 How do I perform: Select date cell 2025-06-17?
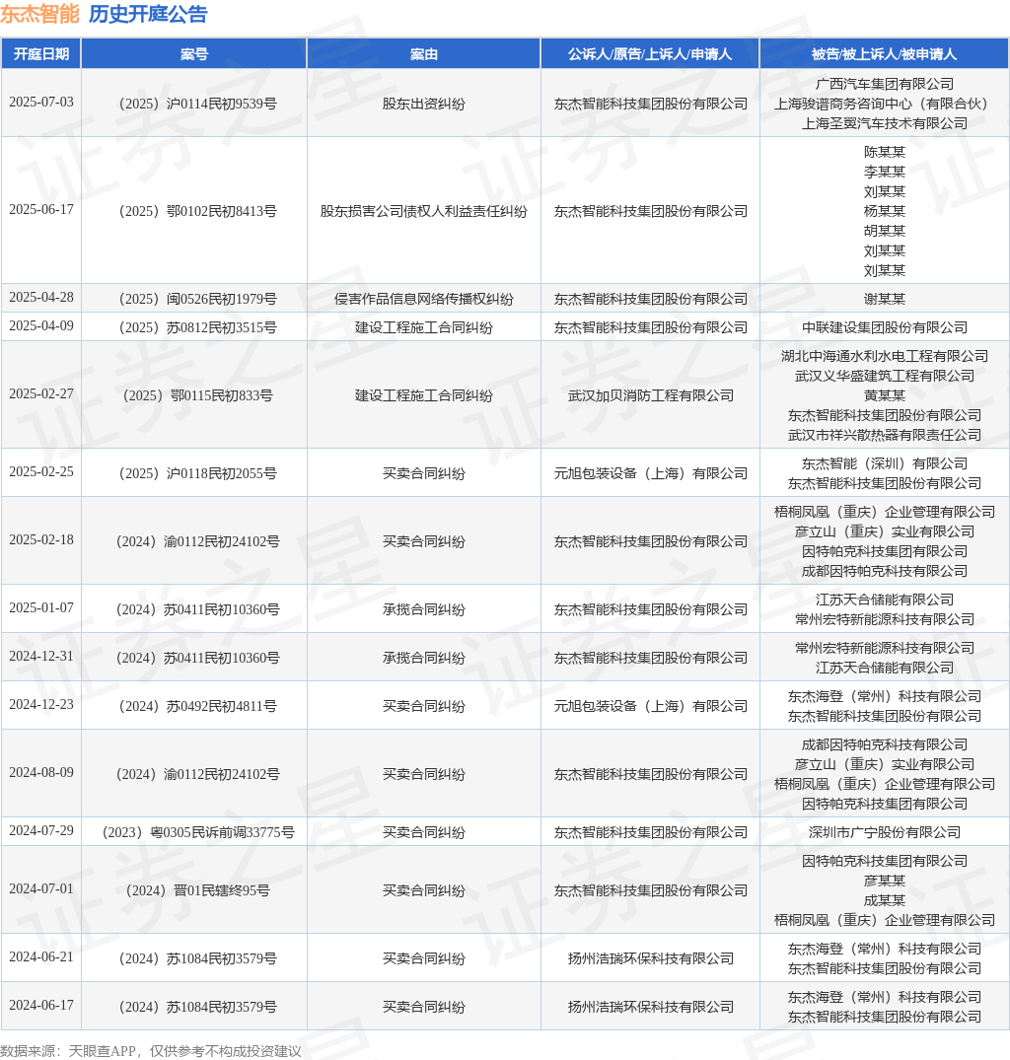point(41,210)
